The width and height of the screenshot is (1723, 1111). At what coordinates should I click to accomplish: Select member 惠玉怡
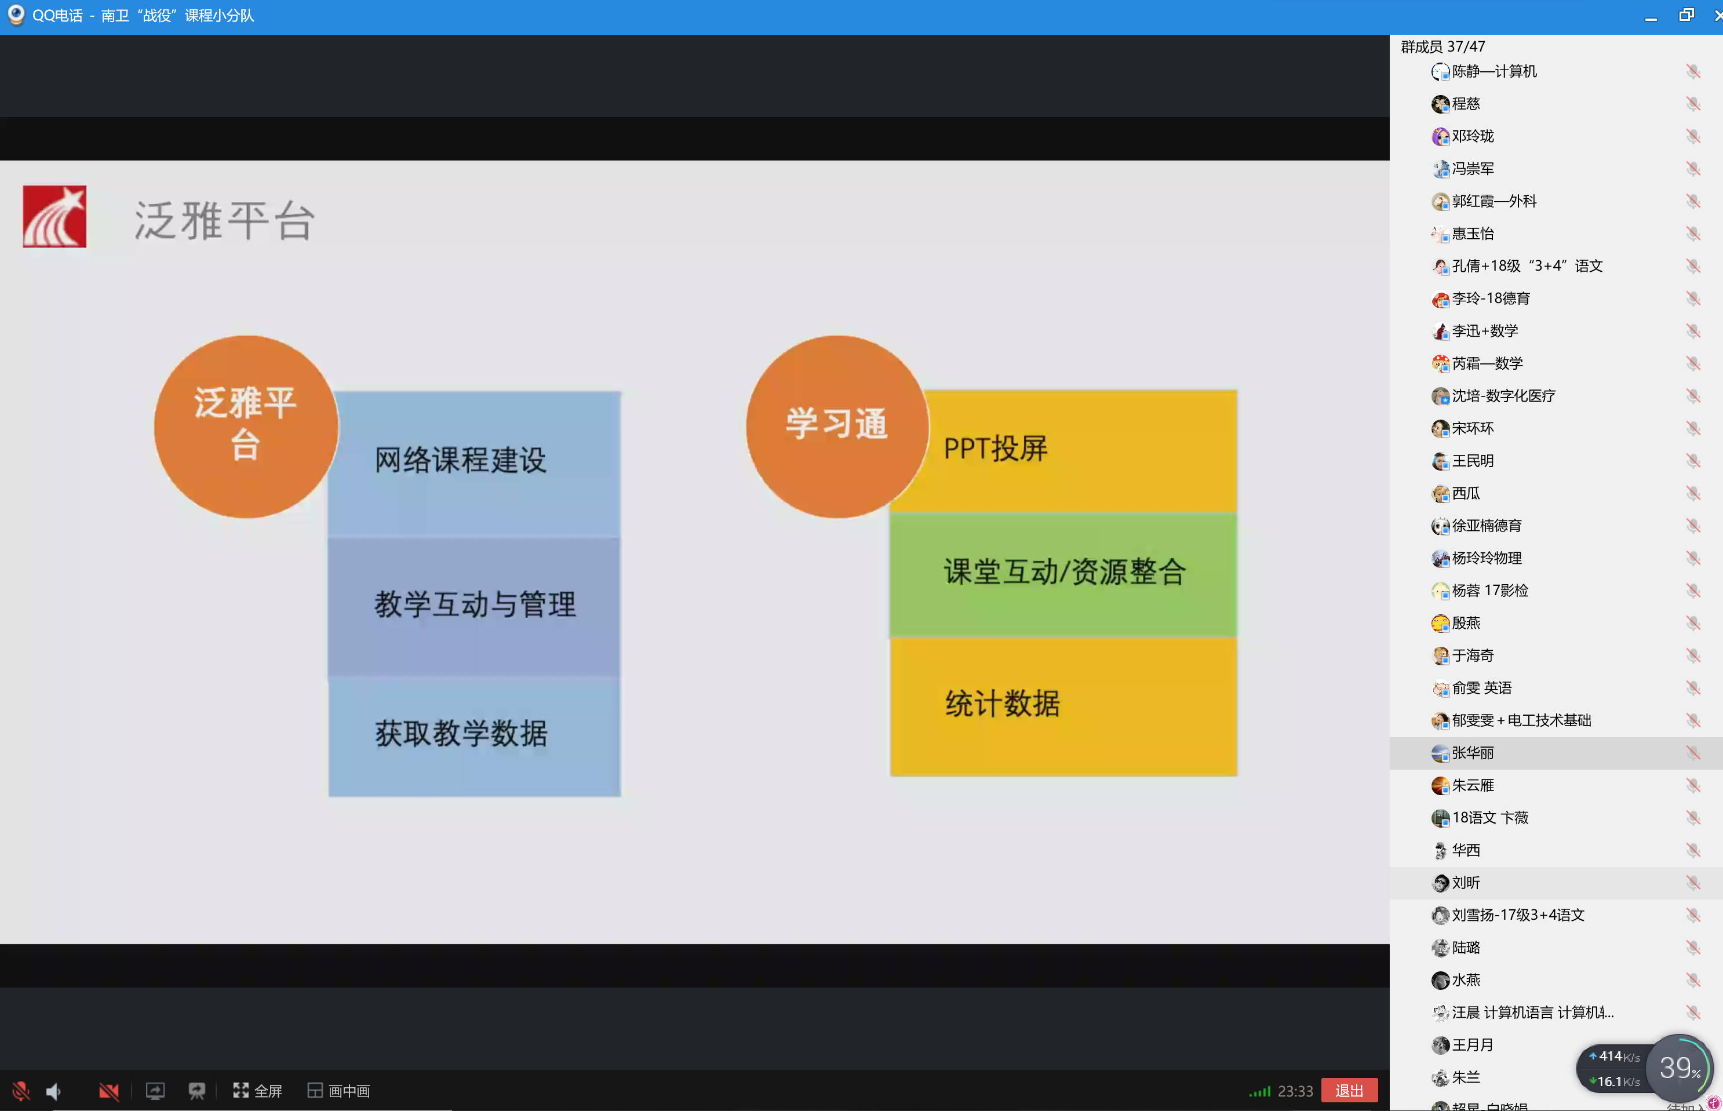click(1556, 234)
